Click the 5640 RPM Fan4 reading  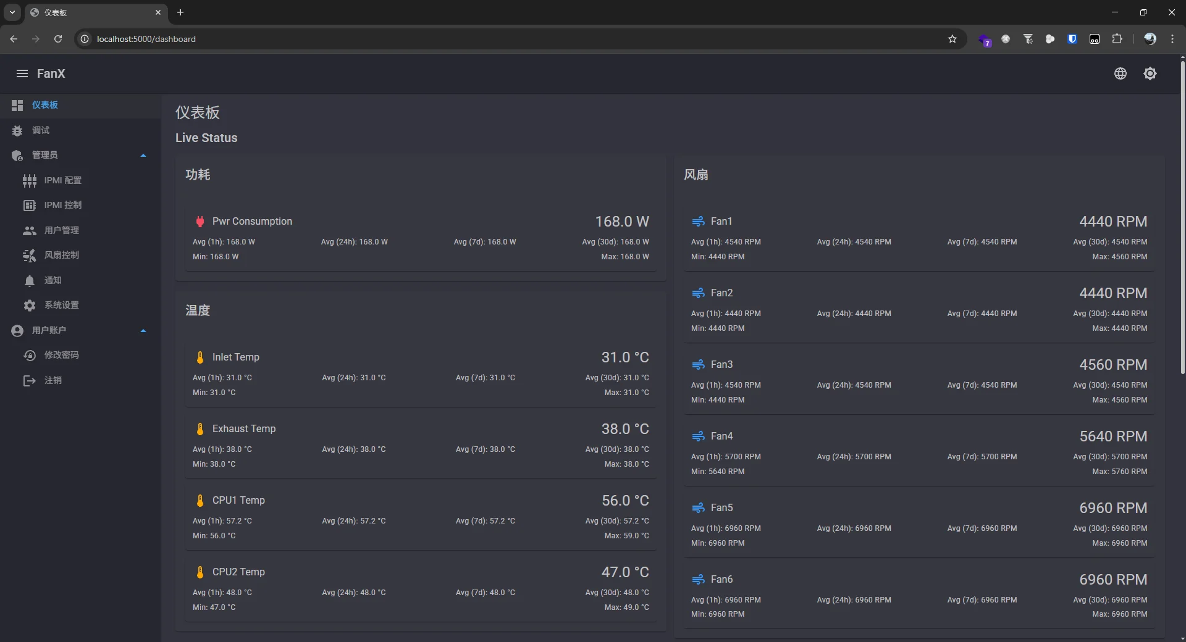1113,436
